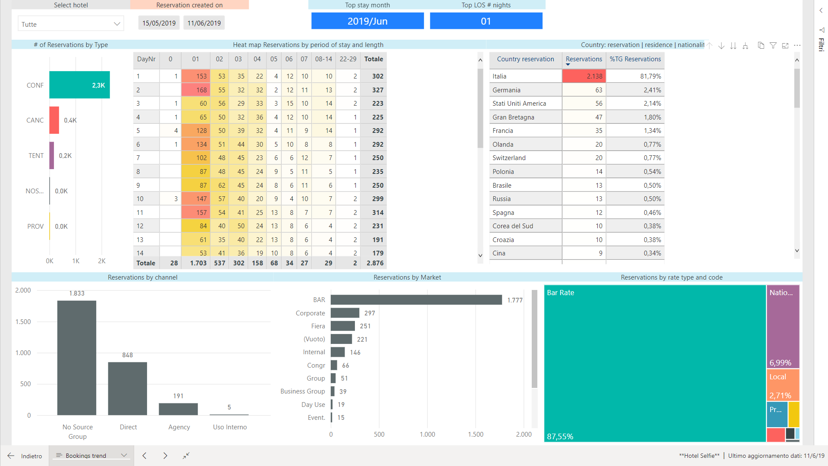Select the CONF bar in reservations chart

(79, 85)
